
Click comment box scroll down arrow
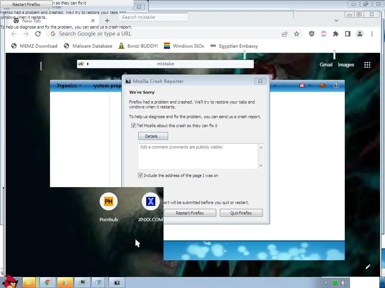(261, 165)
